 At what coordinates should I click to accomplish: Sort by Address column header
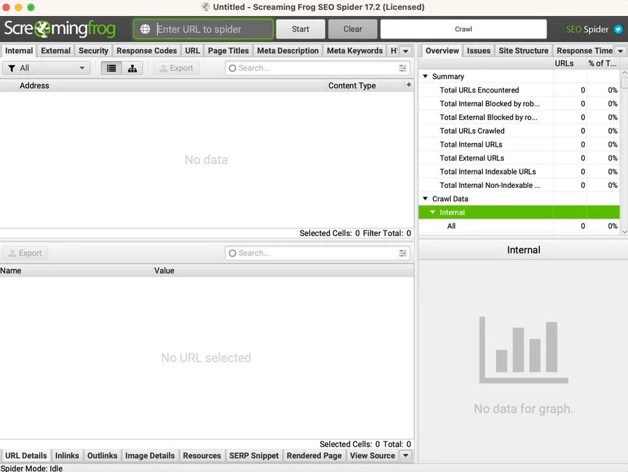[x=172, y=85]
